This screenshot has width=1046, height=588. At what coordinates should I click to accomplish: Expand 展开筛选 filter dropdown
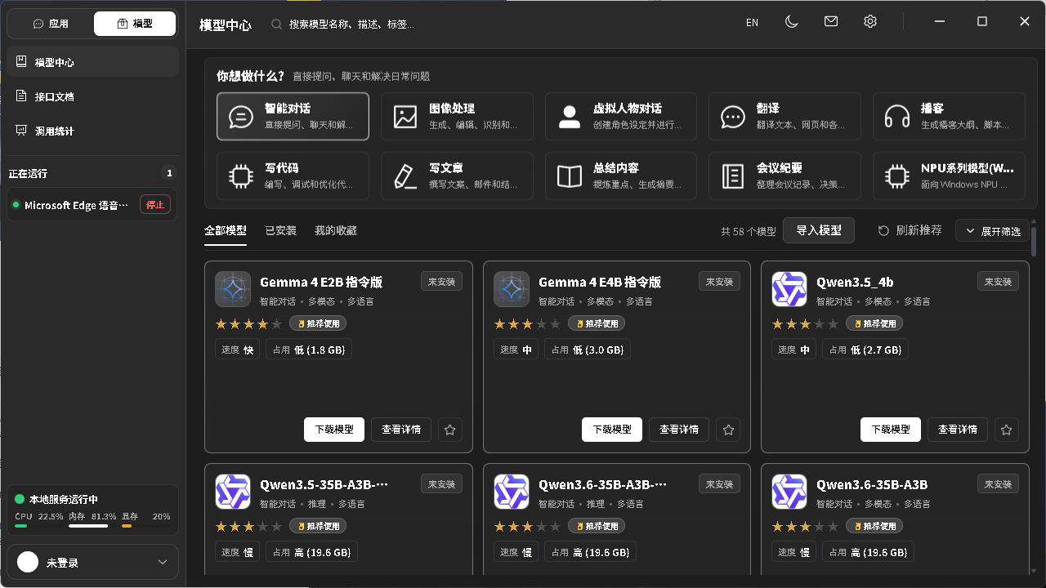click(x=992, y=231)
